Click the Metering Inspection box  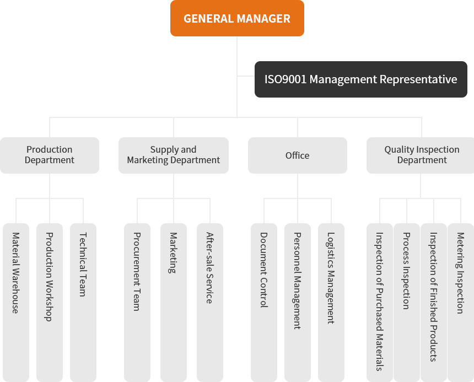461,303
